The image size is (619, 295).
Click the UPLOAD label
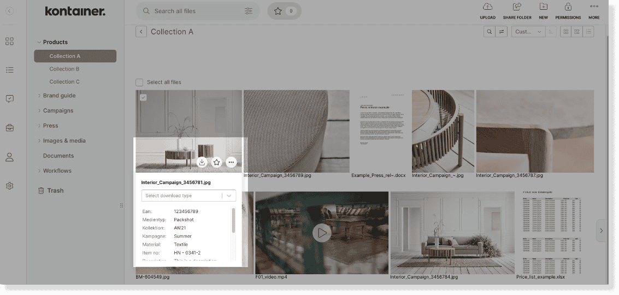[487, 17]
